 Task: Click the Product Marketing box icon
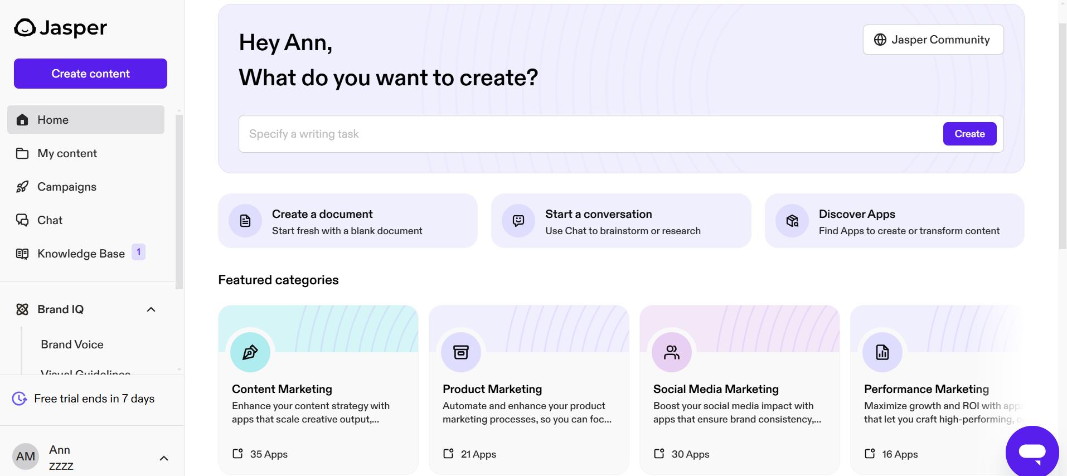(461, 352)
